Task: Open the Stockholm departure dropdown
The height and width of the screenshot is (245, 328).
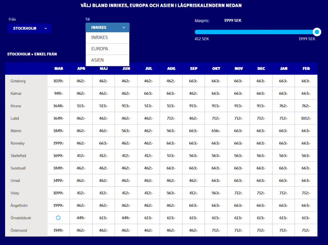Action: pyautogui.click(x=30, y=28)
